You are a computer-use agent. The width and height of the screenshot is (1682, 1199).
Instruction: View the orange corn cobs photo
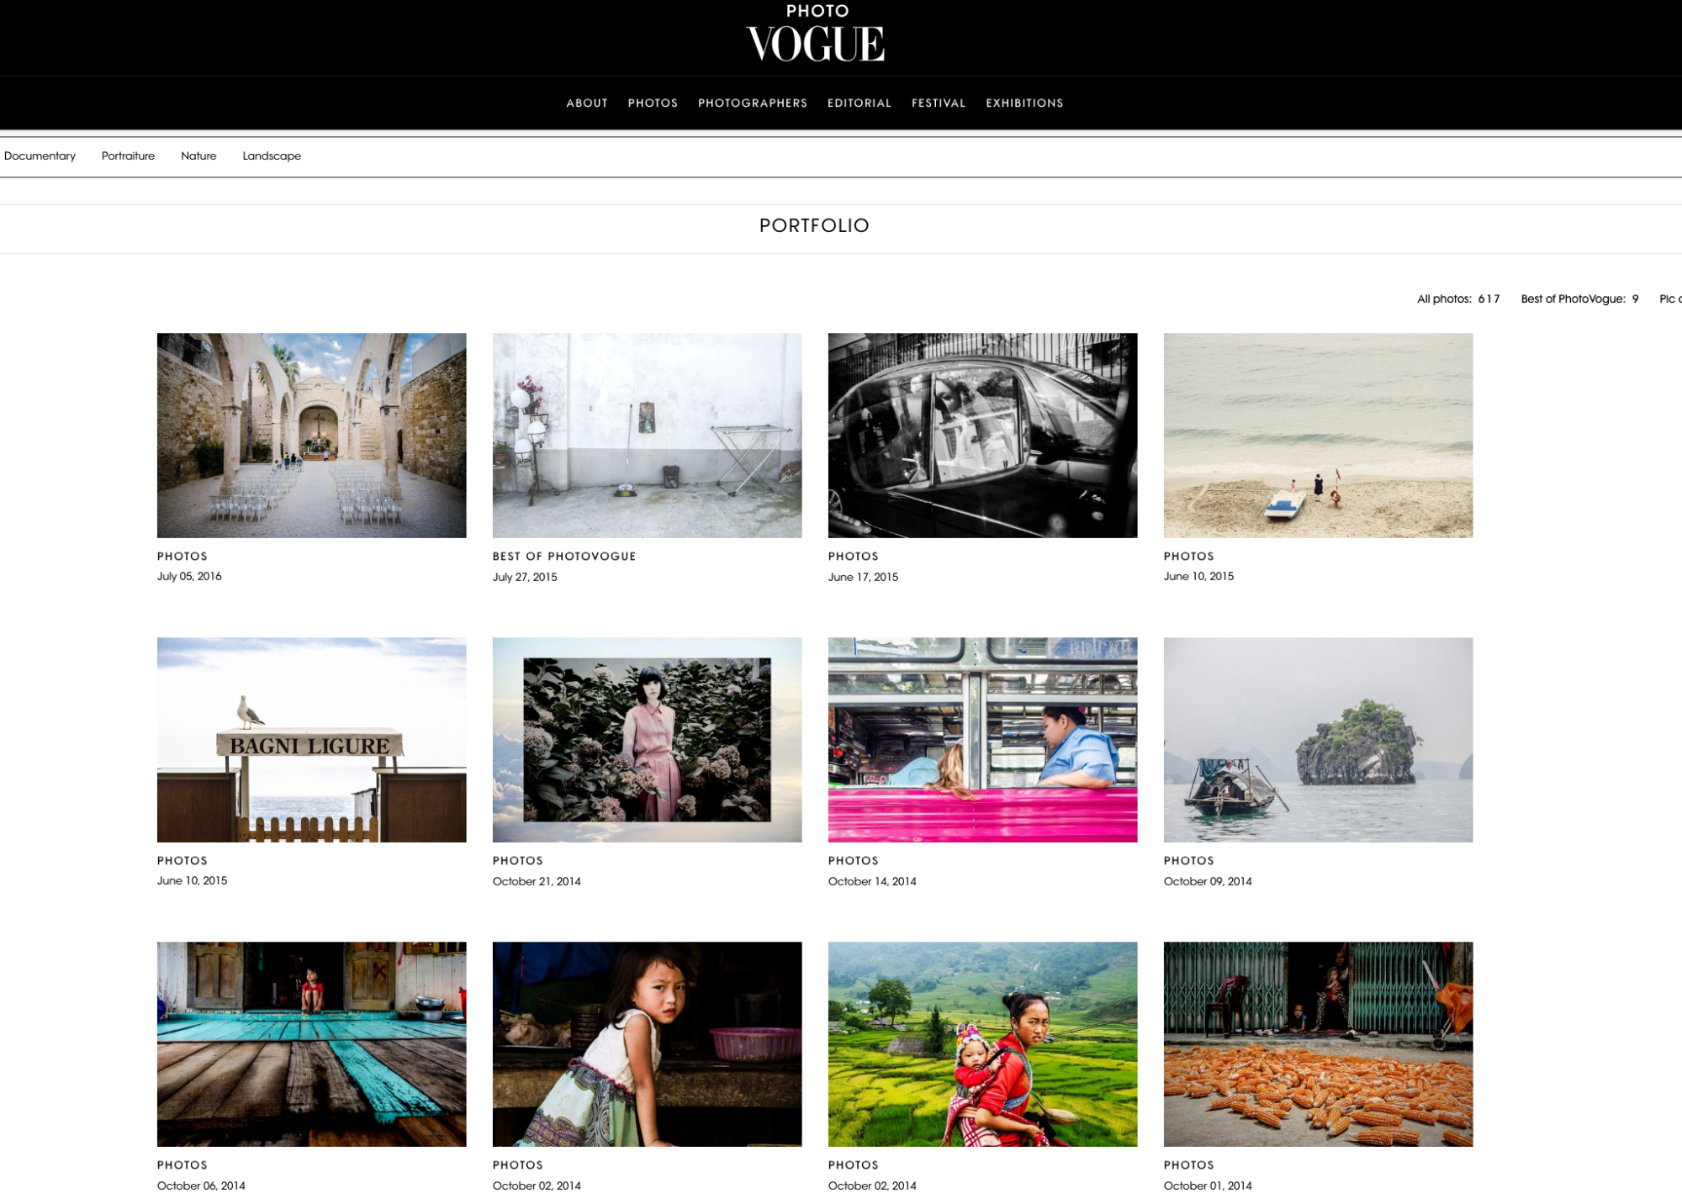pos(1318,1044)
